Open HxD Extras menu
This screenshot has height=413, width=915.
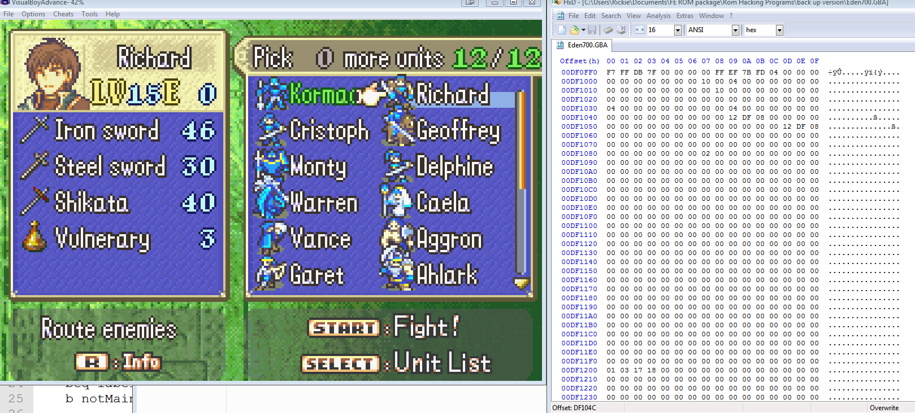(685, 16)
